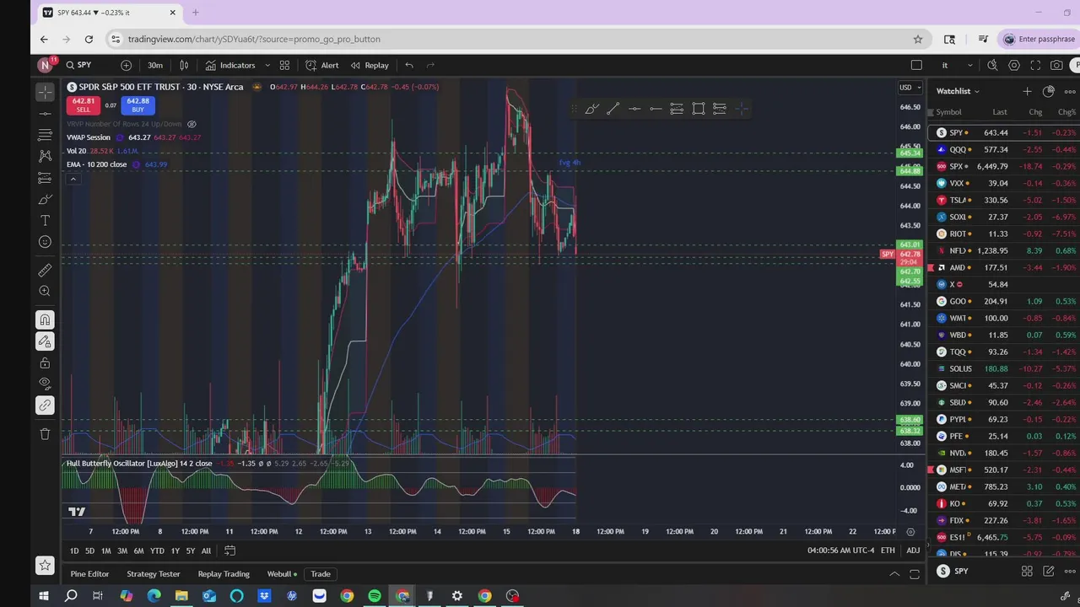Open watchlist advanced view pie icon

(1048, 91)
